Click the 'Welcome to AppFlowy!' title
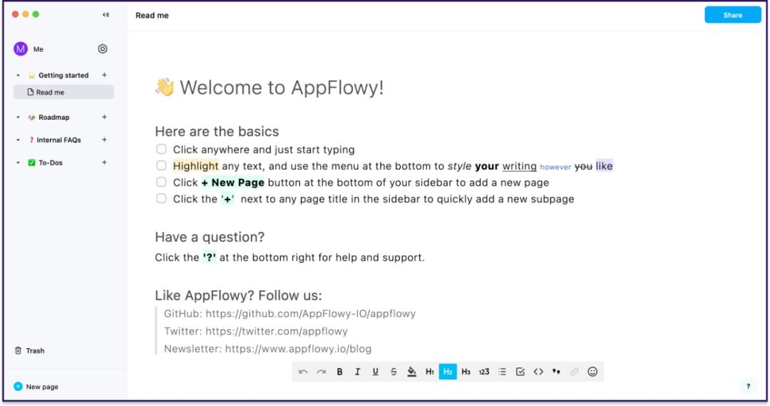 tap(282, 88)
